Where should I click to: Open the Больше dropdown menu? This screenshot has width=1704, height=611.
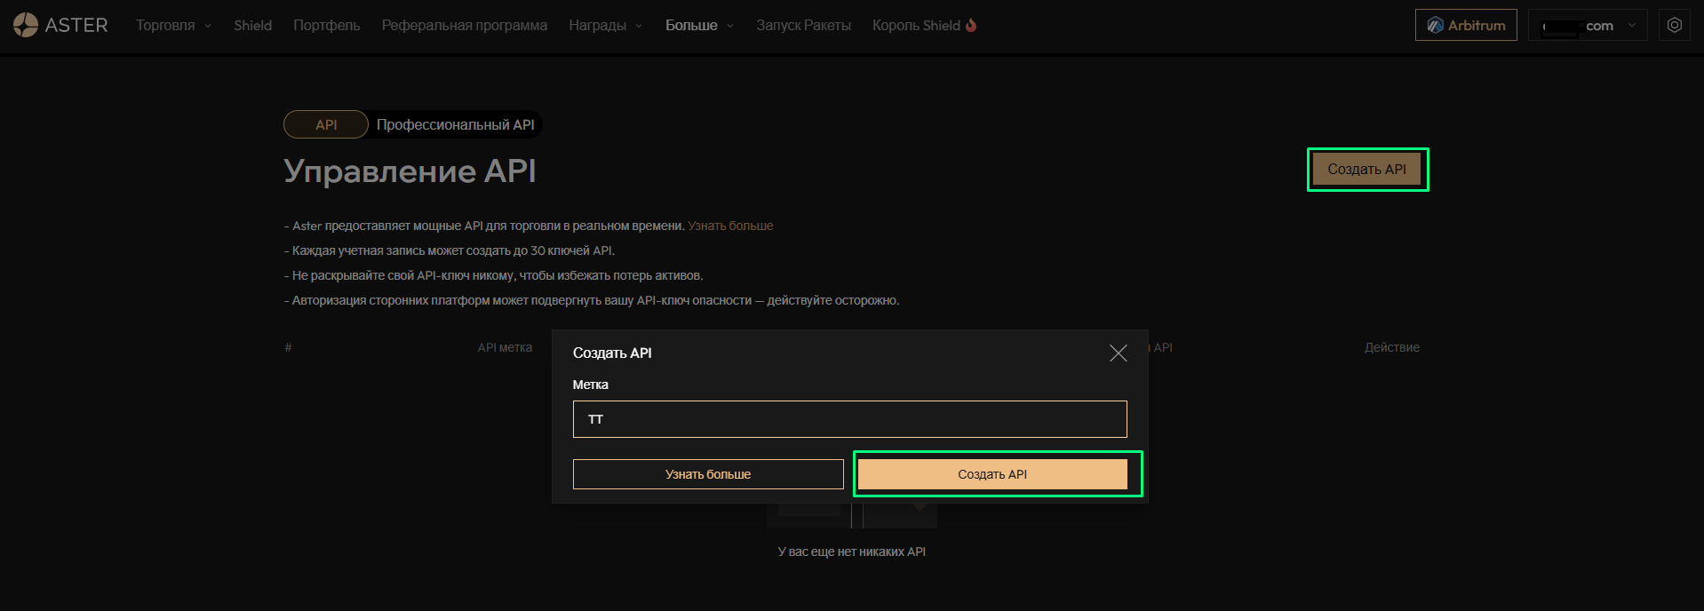click(699, 25)
